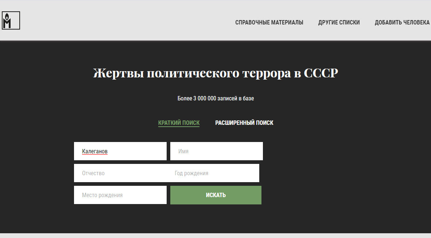
Task: Start search with Искать button
Action: (x=216, y=195)
